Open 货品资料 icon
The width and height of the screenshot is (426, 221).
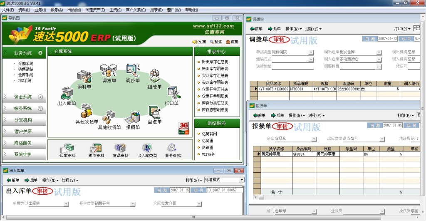coord(120,148)
